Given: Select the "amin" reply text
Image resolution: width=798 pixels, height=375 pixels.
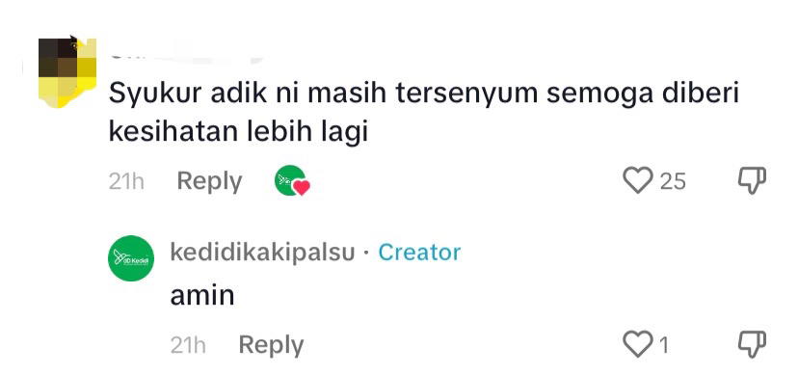Looking at the screenshot, I should point(202,296).
